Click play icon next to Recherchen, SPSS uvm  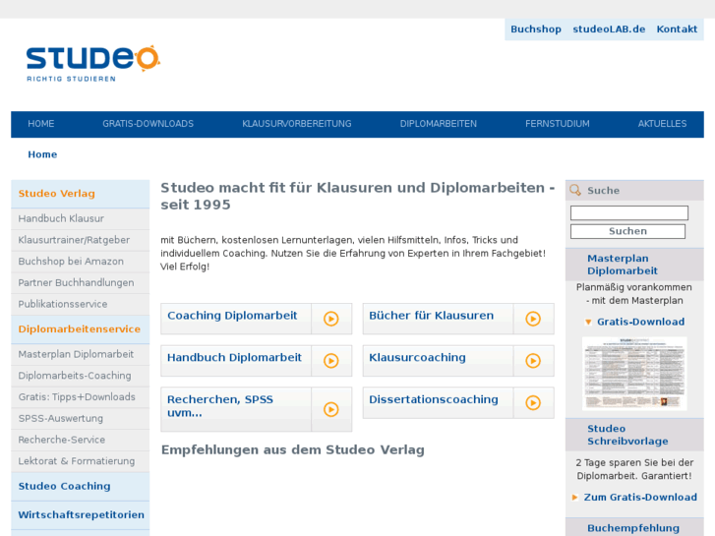coord(331,409)
